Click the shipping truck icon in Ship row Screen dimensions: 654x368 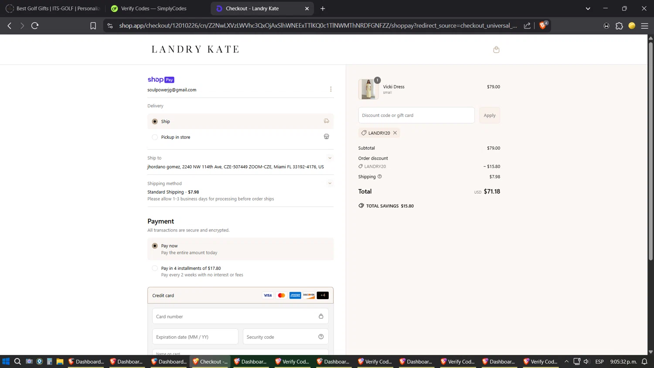coord(326,121)
